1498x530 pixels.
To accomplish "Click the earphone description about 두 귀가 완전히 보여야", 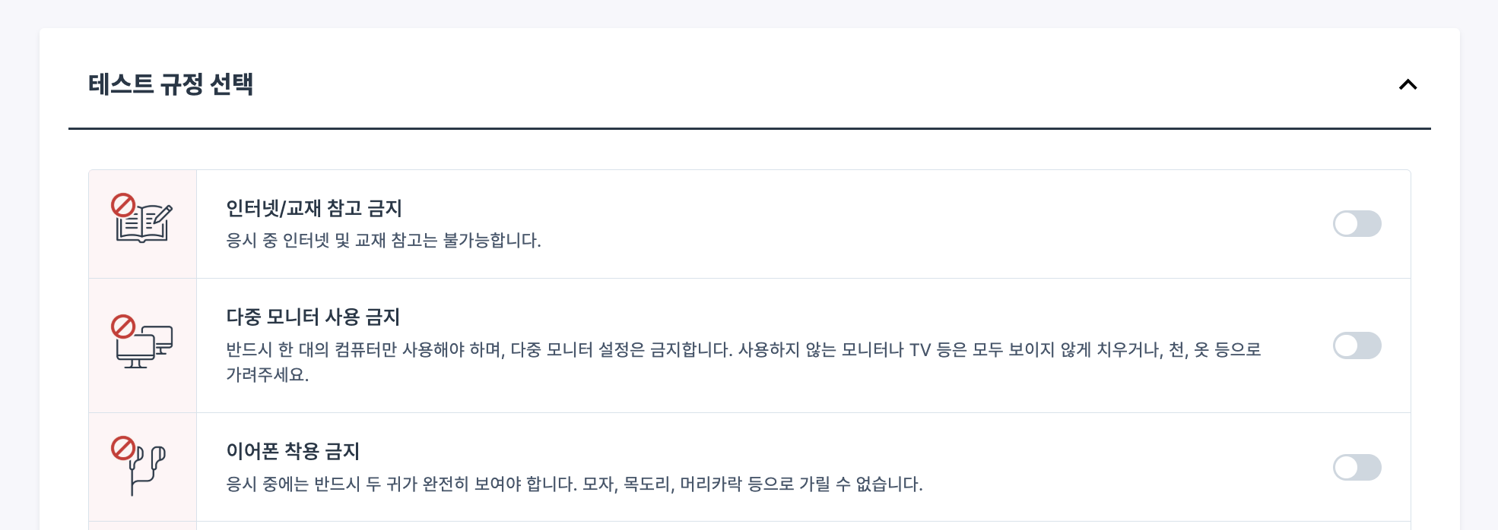I will [574, 484].
